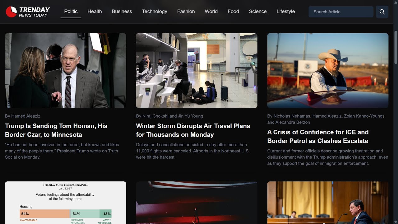Open the Lifestyle section
The width and height of the screenshot is (398, 224).
[286, 12]
